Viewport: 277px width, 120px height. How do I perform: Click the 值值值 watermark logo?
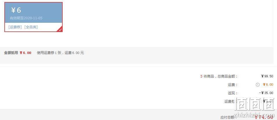click(254, 104)
